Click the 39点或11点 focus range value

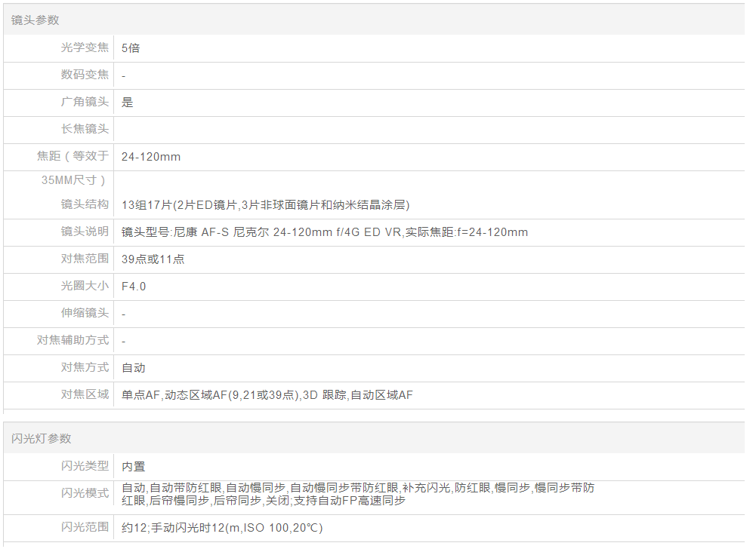(153, 259)
